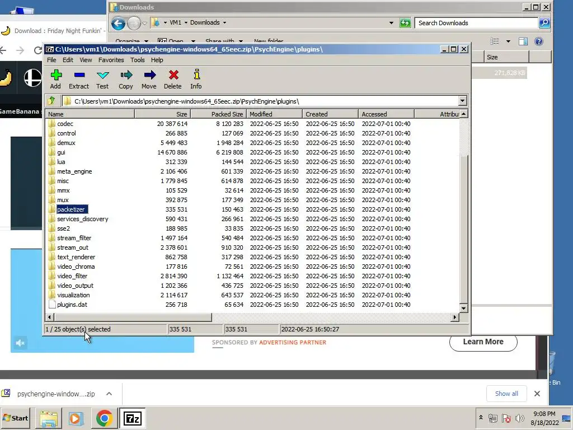Select the mux folder
Screen dimensions: 573x430
tap(63, 200)
